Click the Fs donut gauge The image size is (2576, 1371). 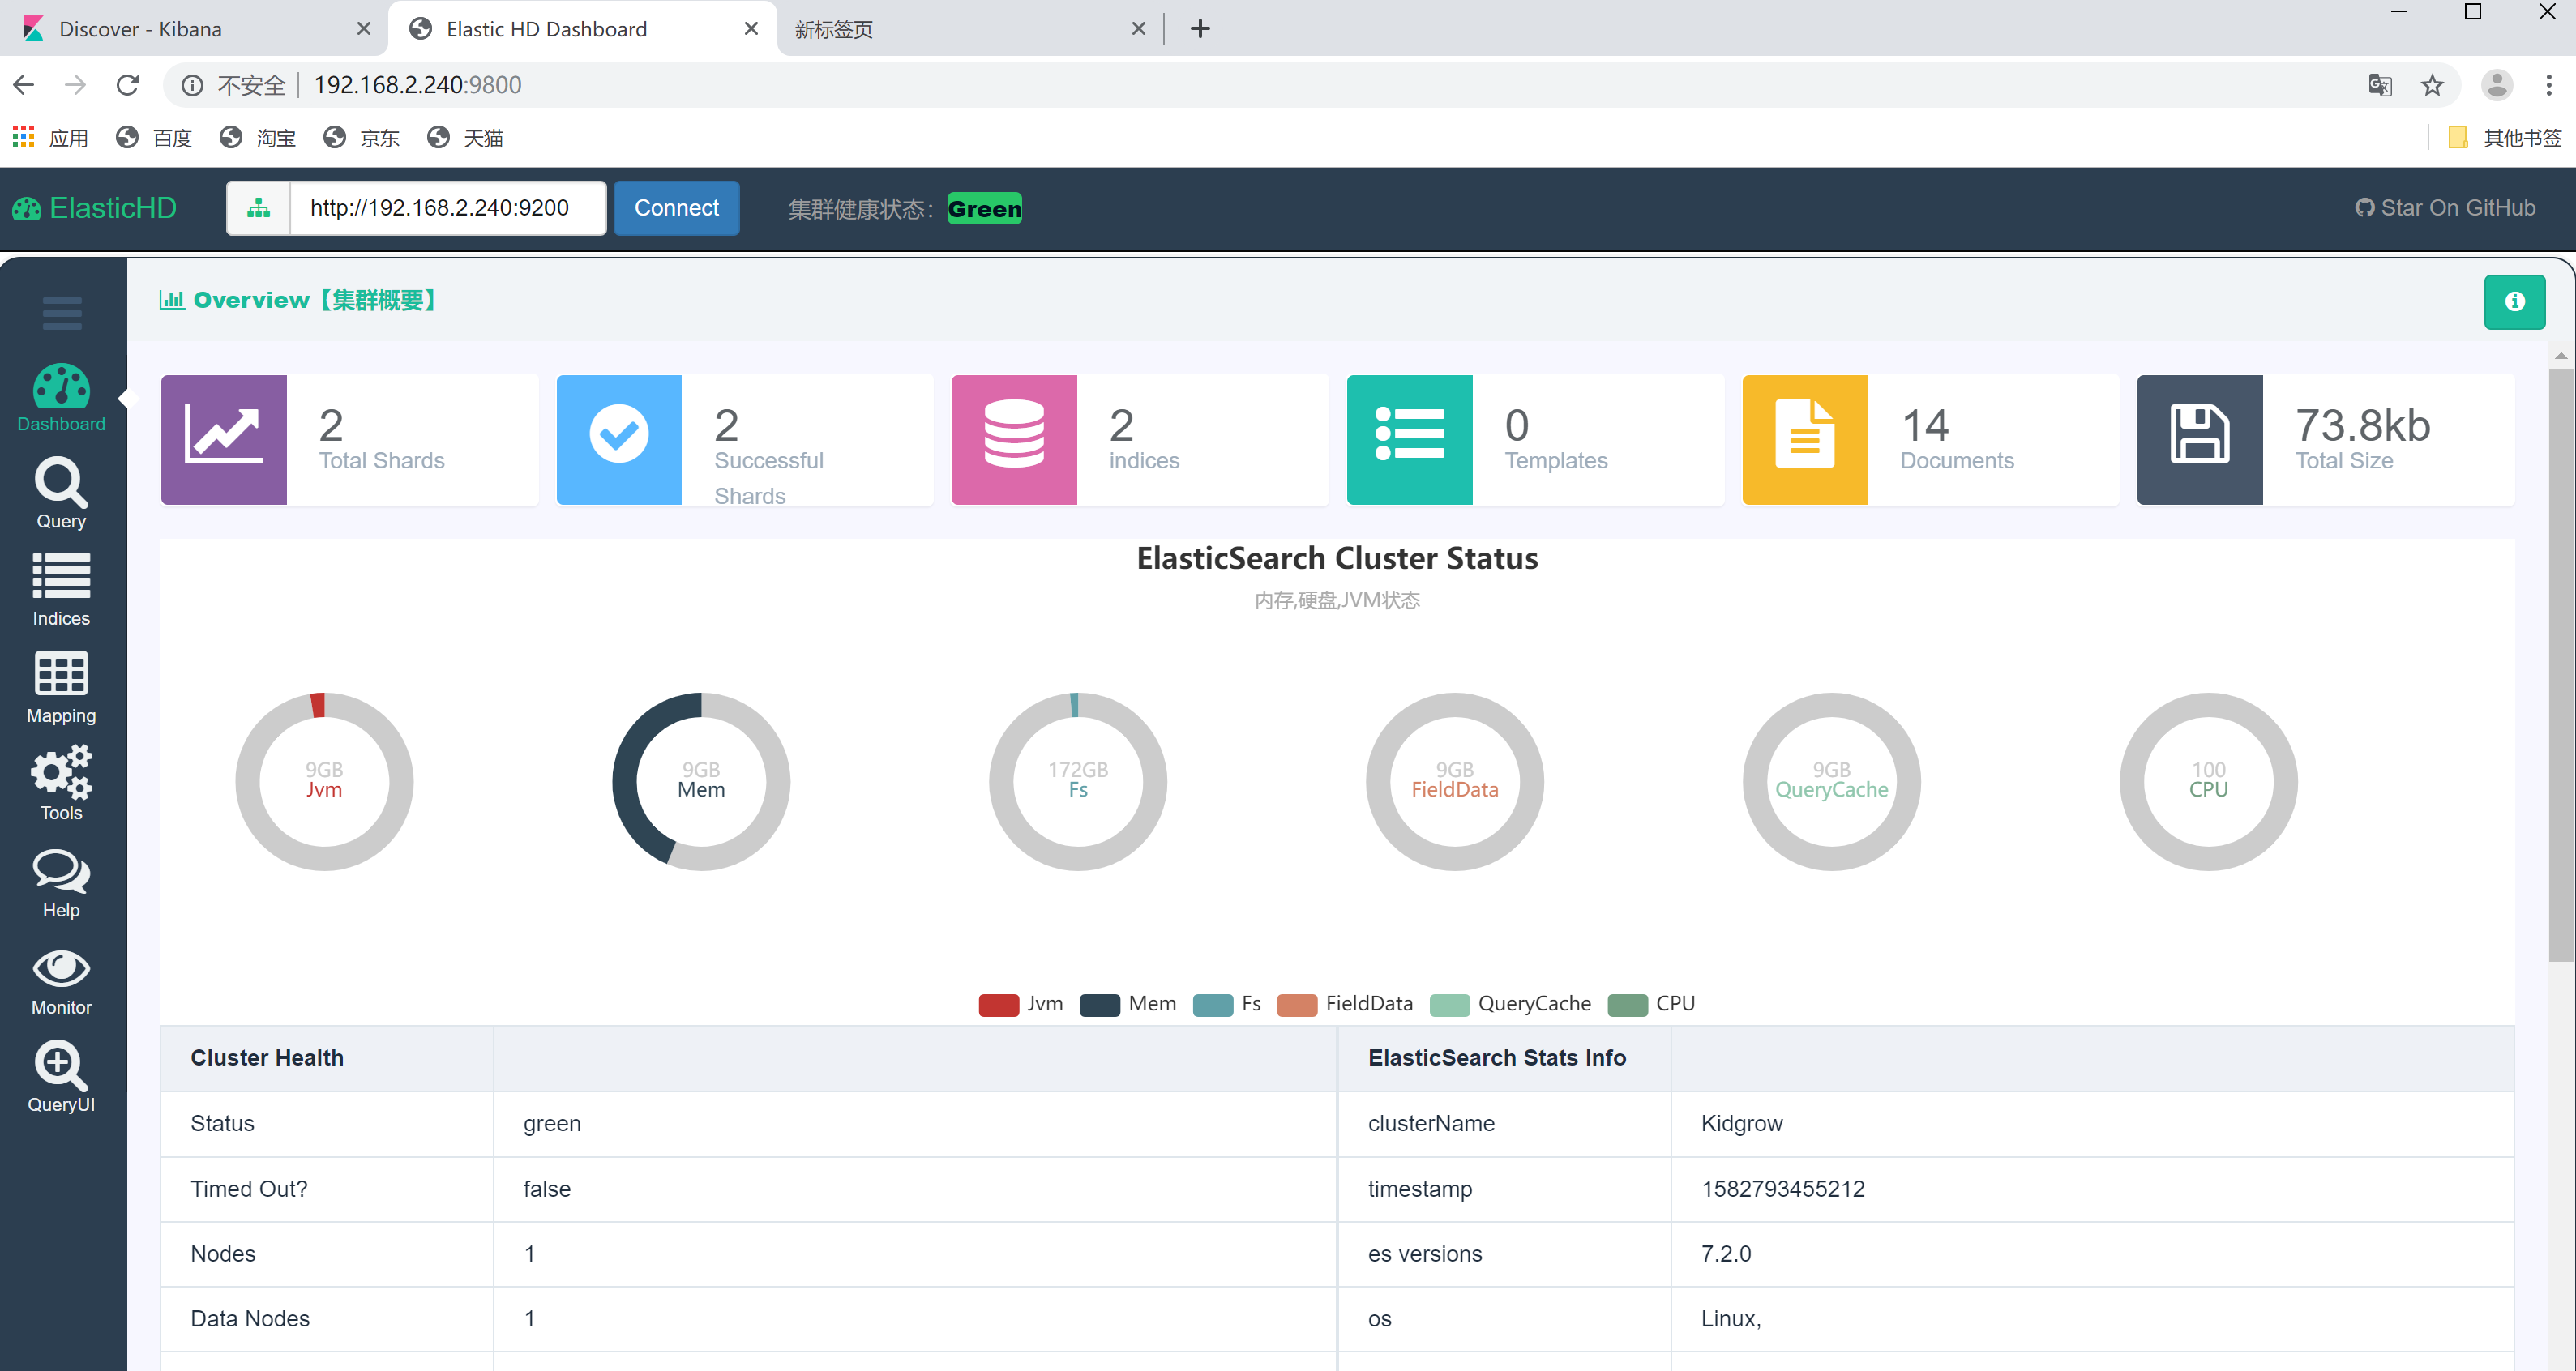tap(1078, 781)
